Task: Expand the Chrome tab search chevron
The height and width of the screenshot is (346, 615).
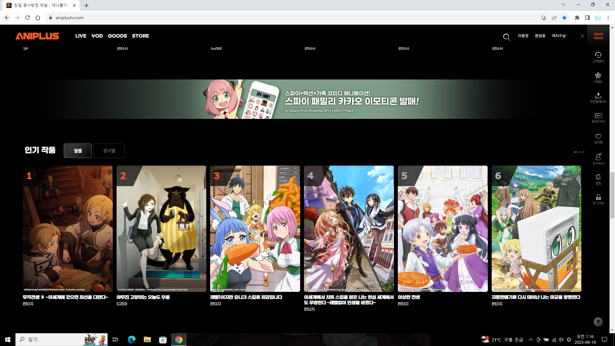Action: (563, 5)
